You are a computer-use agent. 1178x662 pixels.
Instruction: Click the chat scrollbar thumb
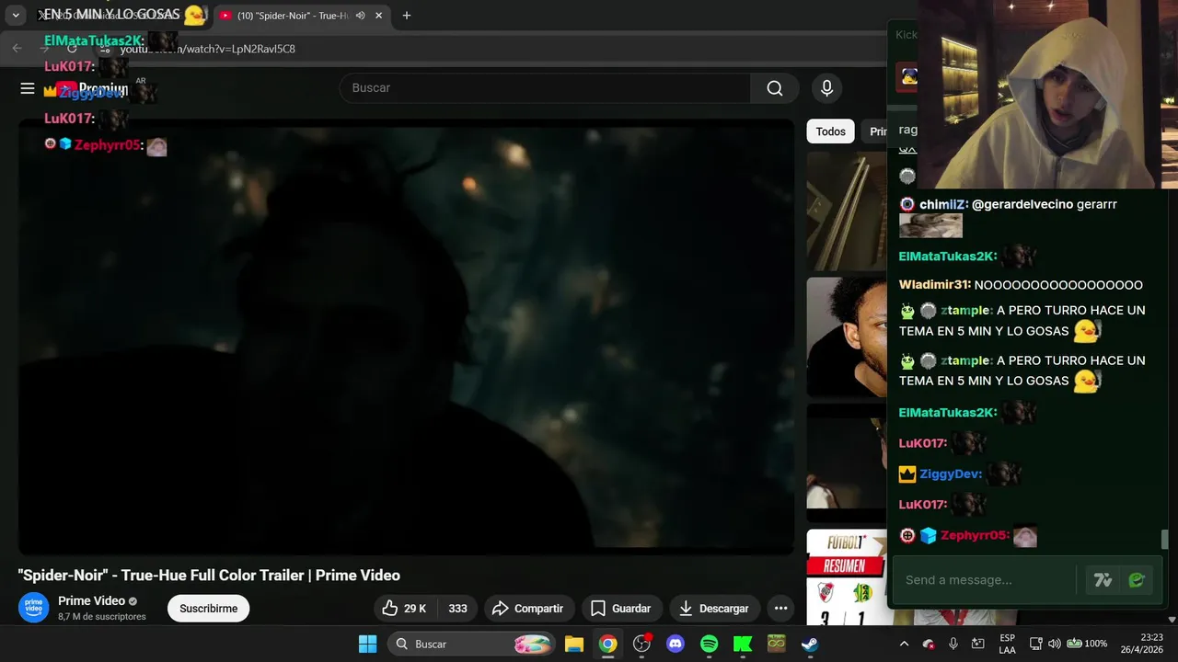coord(1164,540)
